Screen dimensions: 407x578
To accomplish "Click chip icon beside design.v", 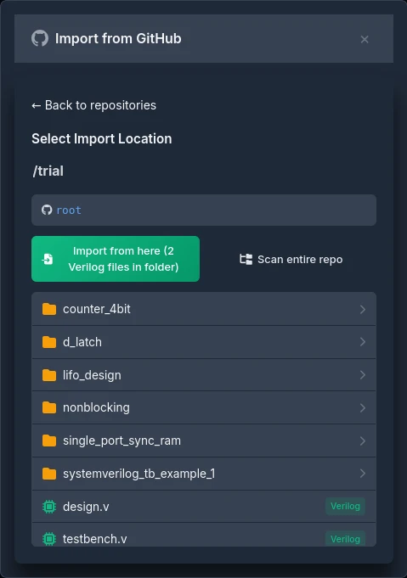I will (49, 507).
